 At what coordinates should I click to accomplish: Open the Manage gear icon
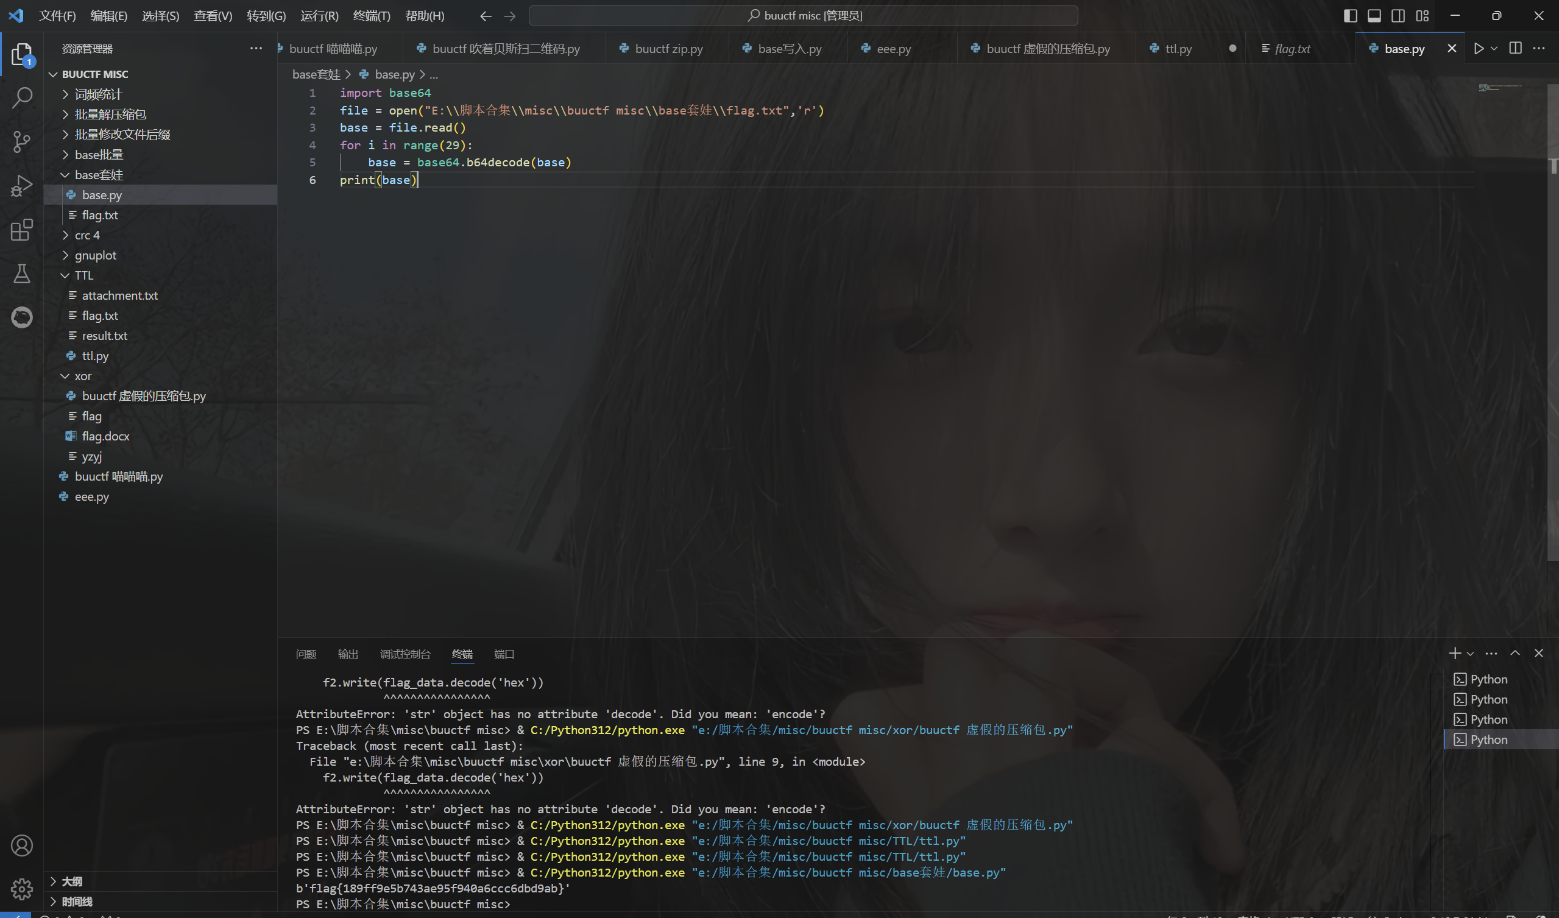pos(22,889)
